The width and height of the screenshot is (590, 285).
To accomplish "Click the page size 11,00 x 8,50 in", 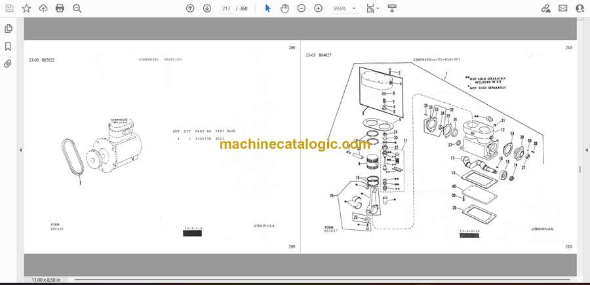I will [x=47, y=280].
